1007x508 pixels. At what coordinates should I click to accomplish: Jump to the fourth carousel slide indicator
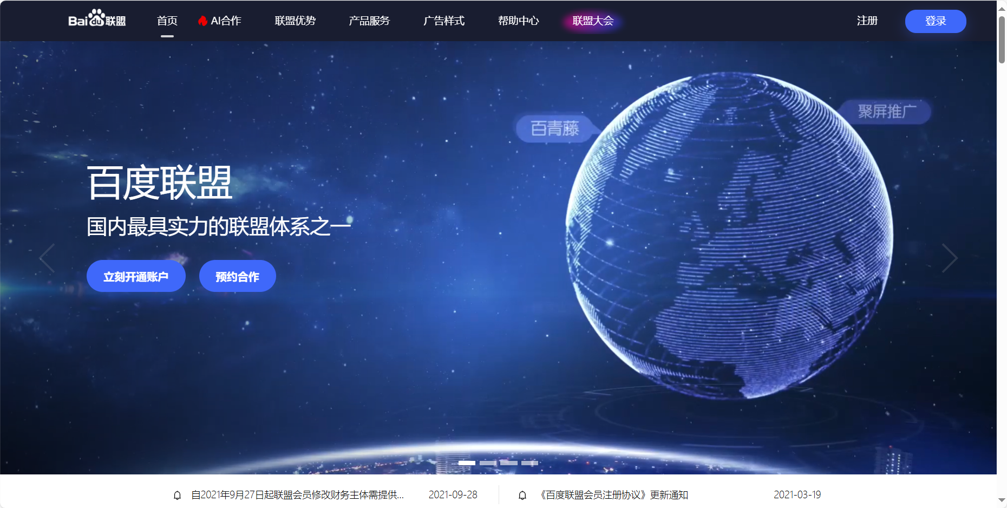(529, 463)
